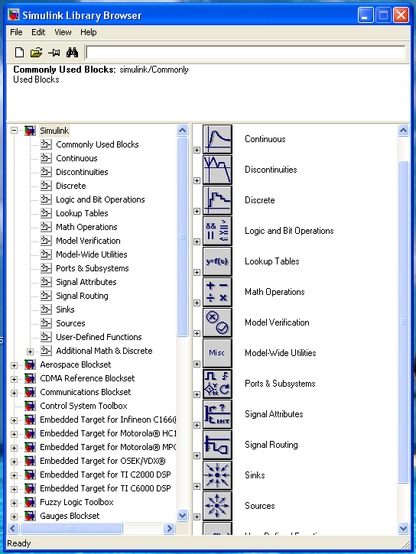Screen dimensions: 416x554
Task: Select Discontinuities in the left tree
Action: tap(82, 172)
